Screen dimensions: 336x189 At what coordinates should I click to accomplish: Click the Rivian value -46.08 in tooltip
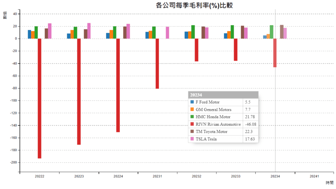[250, 124]
